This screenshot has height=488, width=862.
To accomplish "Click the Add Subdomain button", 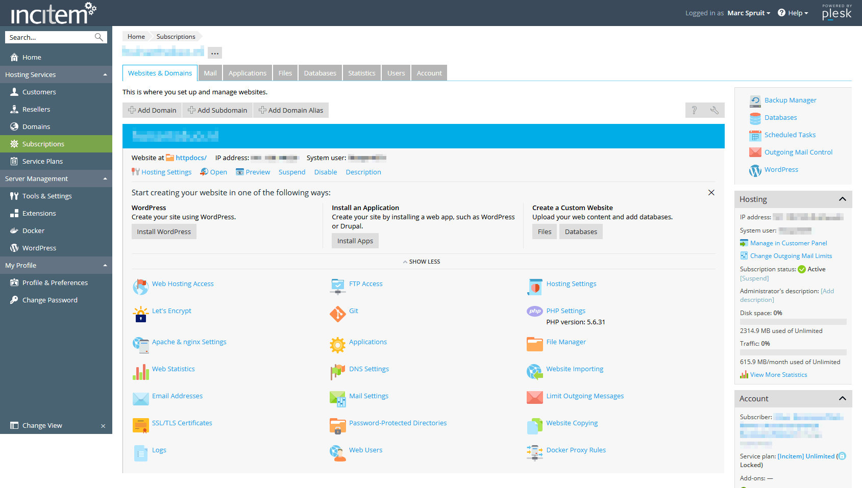I will point(217,111).
